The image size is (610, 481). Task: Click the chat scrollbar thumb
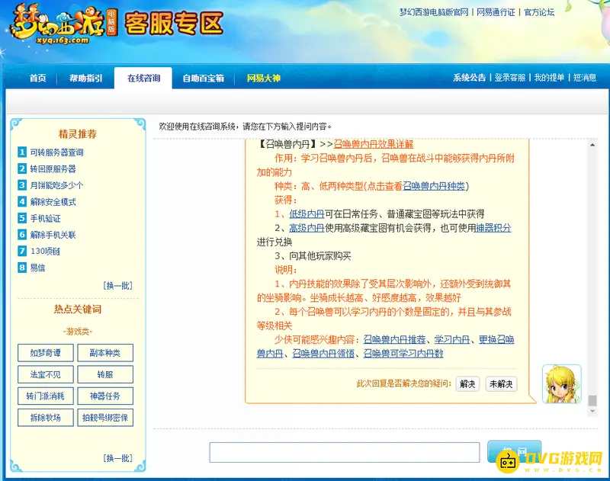coord(592,400)
